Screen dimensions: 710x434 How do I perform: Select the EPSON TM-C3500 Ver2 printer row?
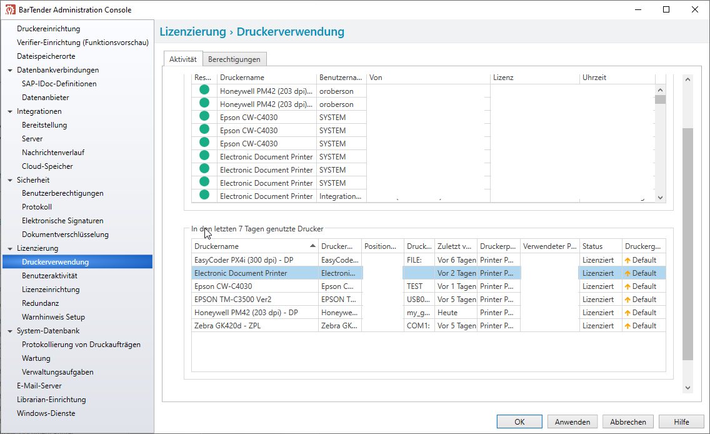tap(428, 300)
